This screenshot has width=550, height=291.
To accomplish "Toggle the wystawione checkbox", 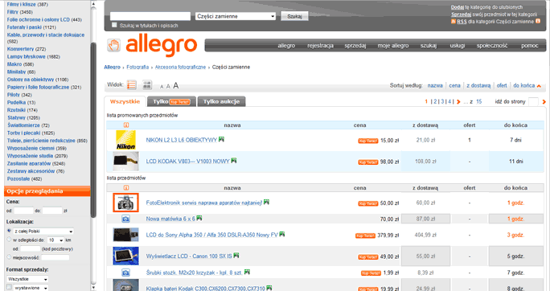I will coord(9,287).
